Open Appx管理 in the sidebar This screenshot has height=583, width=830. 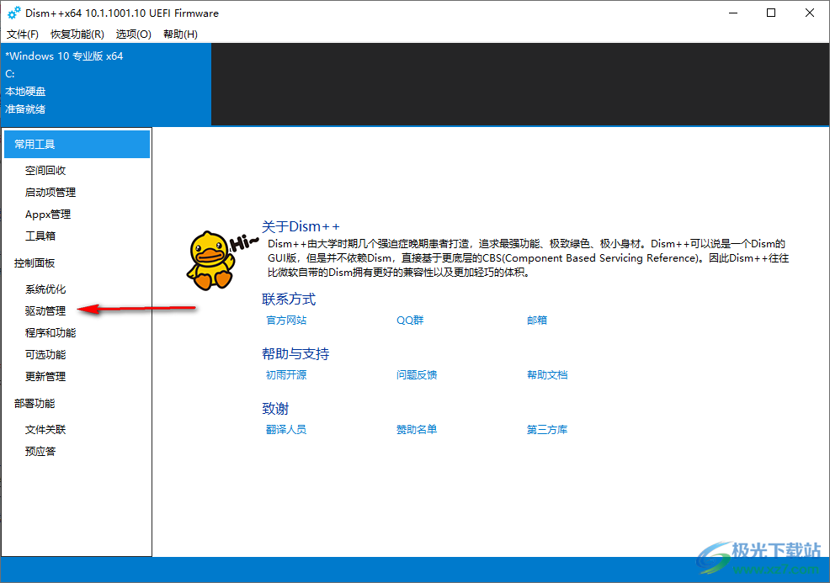(48, 215)
